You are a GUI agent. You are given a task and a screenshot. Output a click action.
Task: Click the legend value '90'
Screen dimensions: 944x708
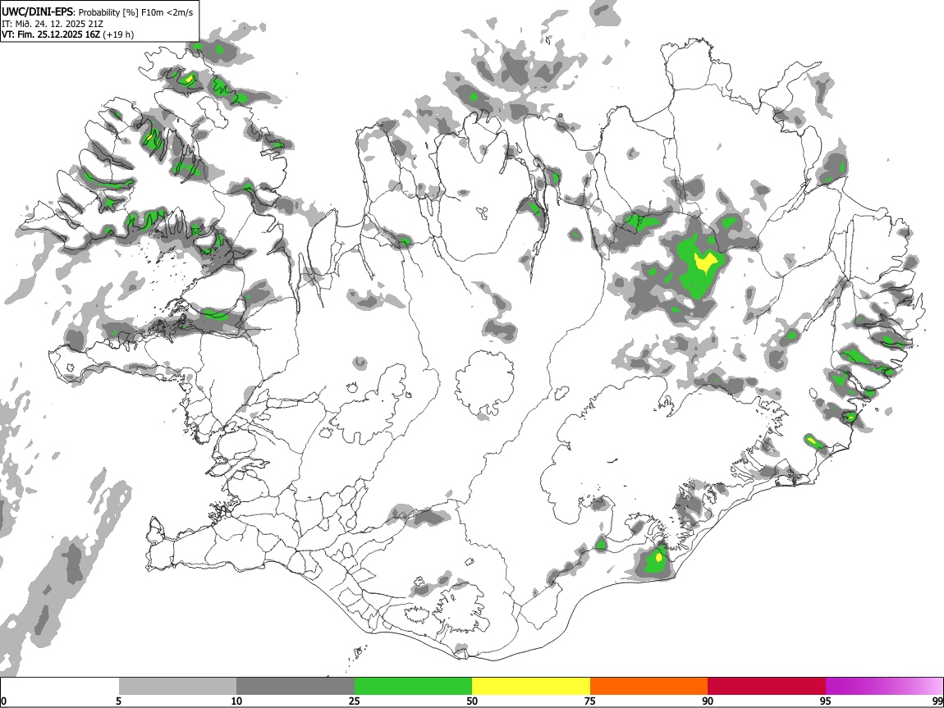pyautogui.click(x=708, y=701)
